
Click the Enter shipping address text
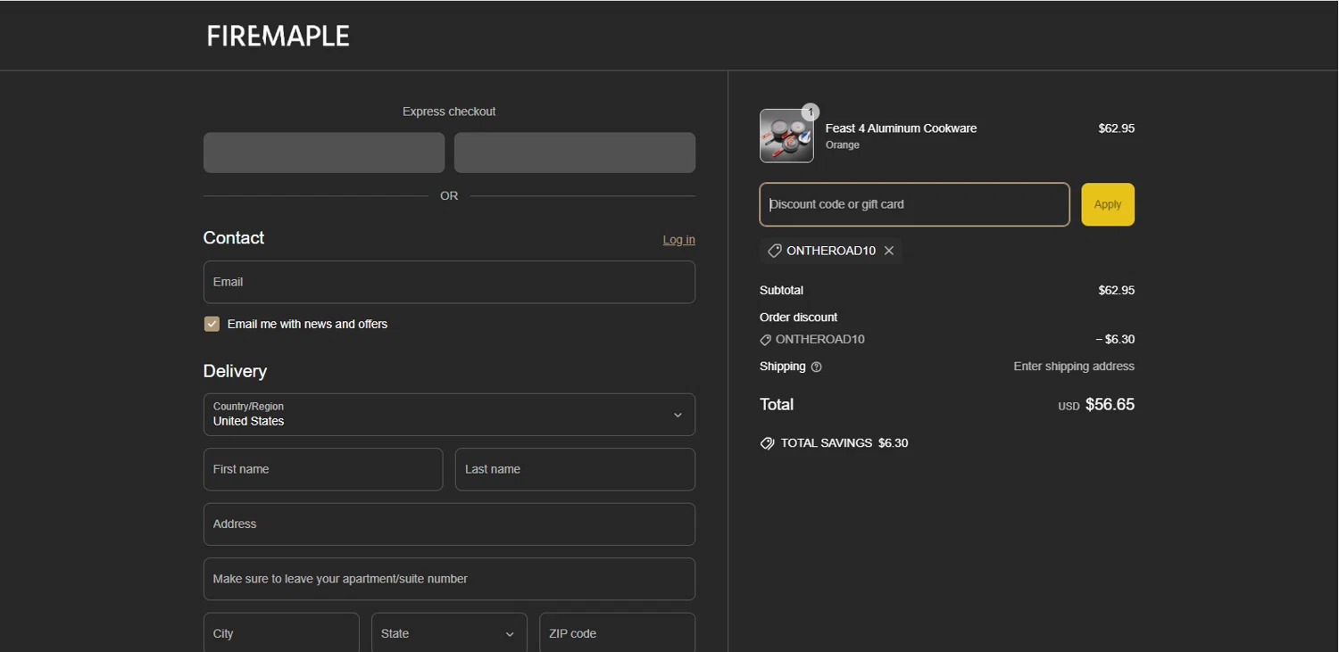(x=1074, y=367)
